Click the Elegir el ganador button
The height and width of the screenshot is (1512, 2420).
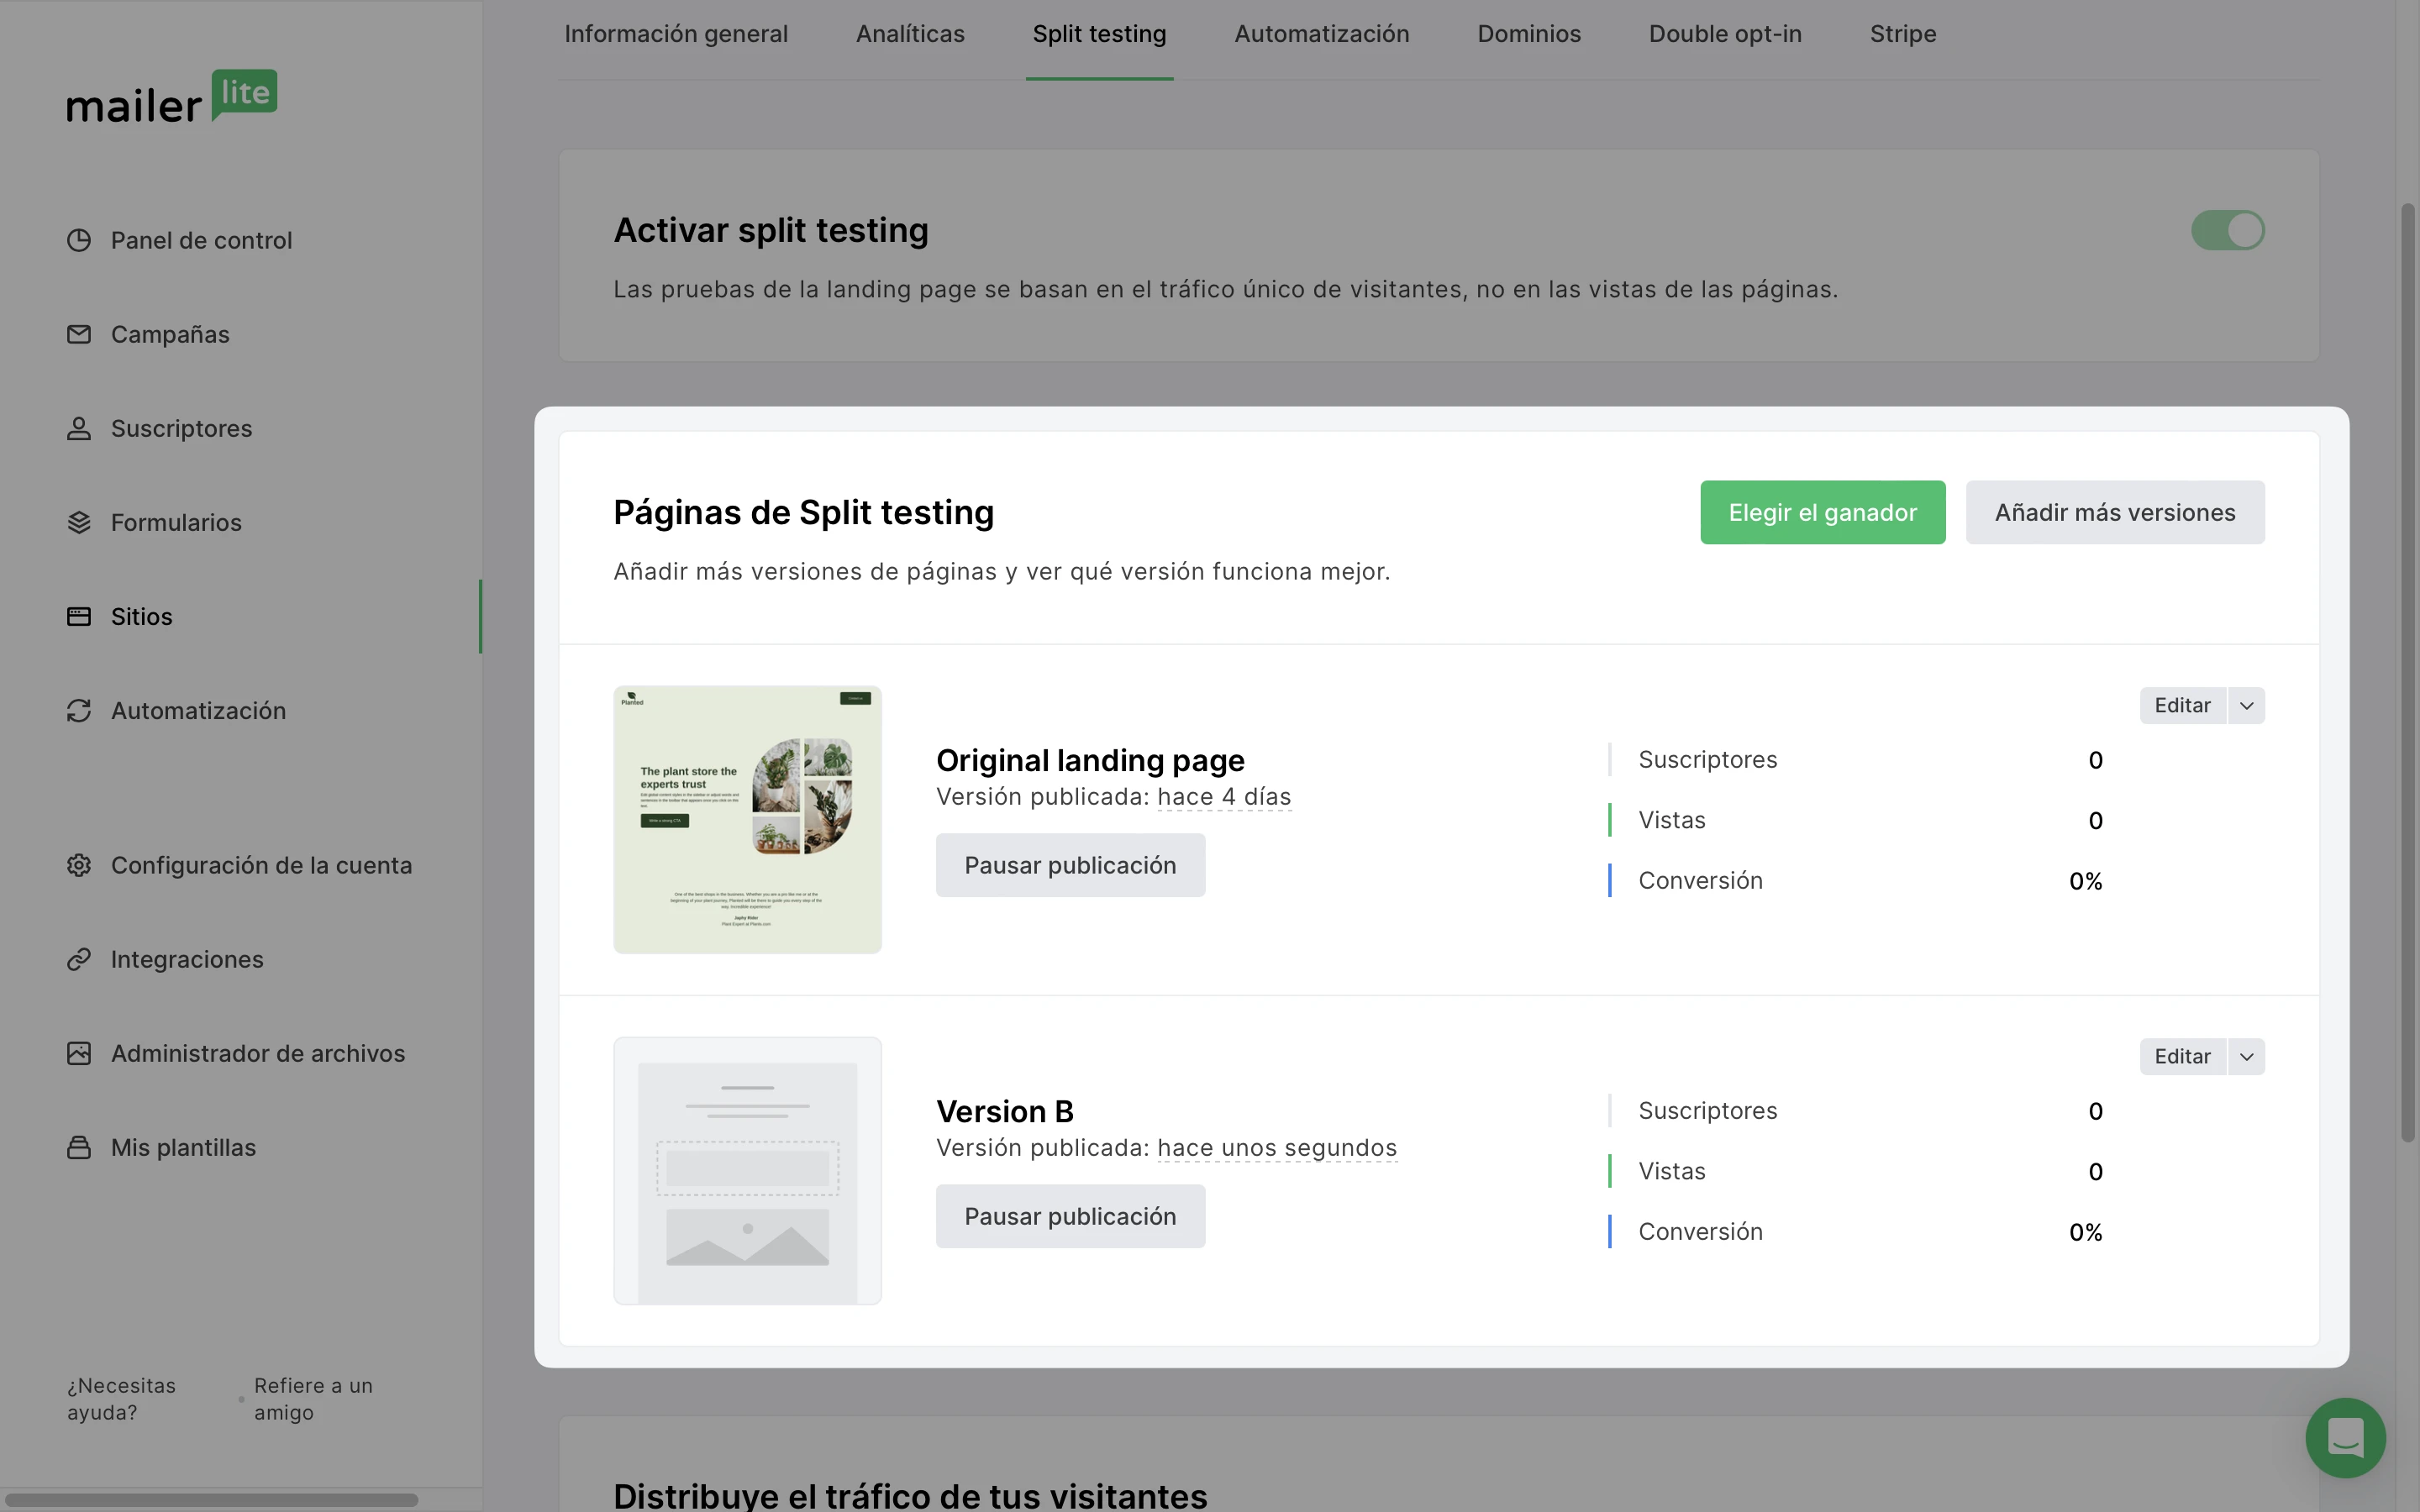(x=1822, y=512)
